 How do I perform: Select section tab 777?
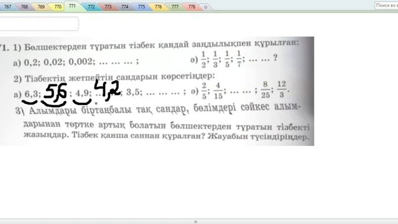(175, 7)
